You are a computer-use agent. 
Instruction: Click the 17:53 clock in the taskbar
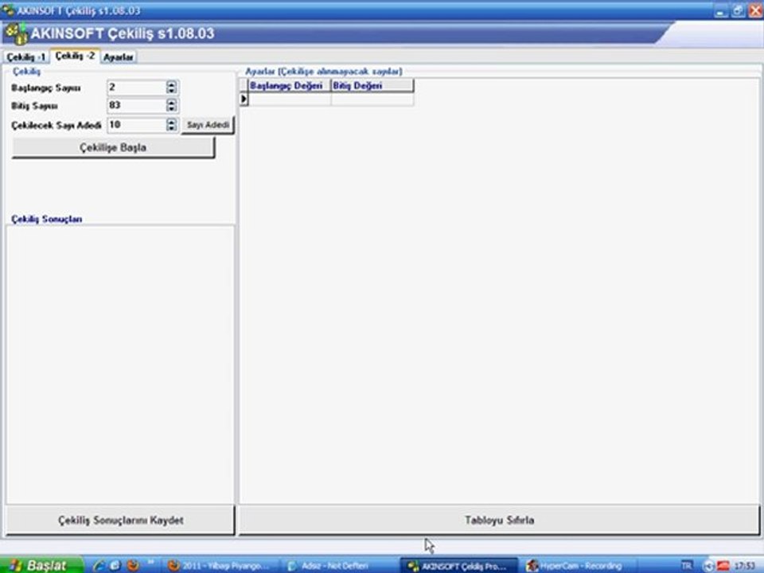pyautogui.click(x=746, y=566)
